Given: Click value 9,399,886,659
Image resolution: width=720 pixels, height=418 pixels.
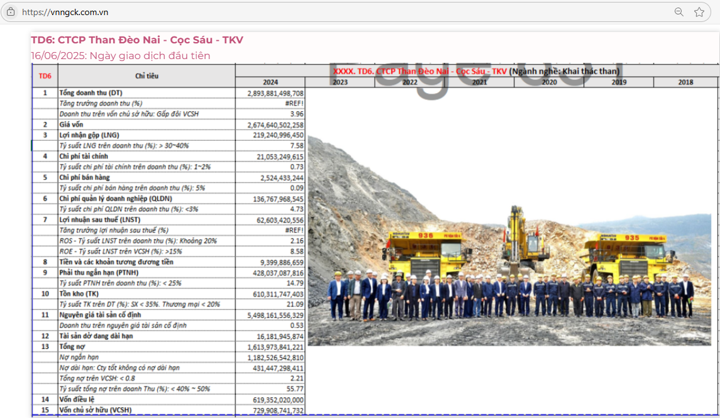Looking at the screenshot, I should (x=282, y=263).
